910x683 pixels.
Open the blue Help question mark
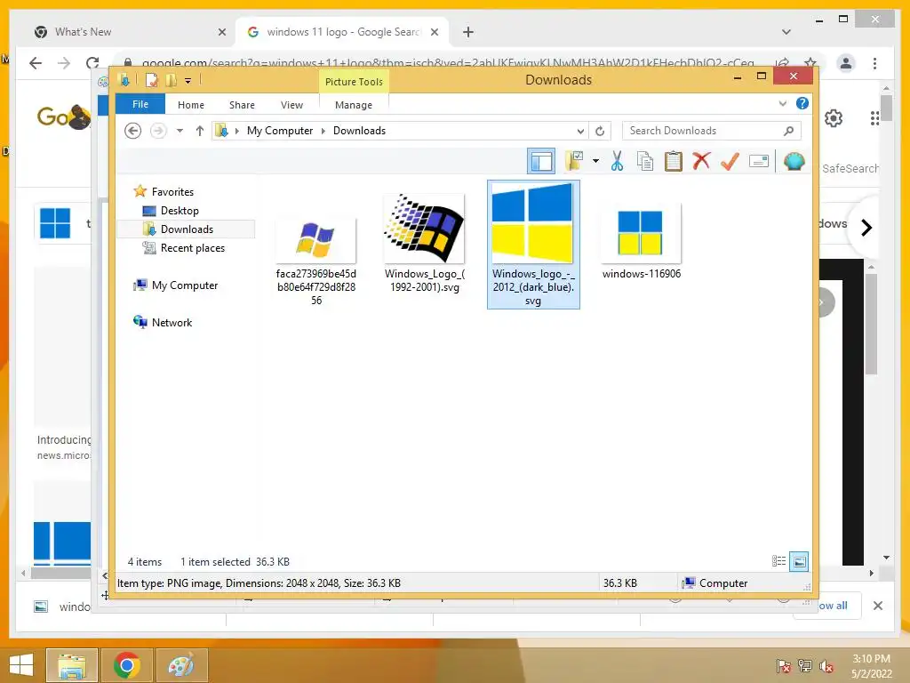(802, 103)
